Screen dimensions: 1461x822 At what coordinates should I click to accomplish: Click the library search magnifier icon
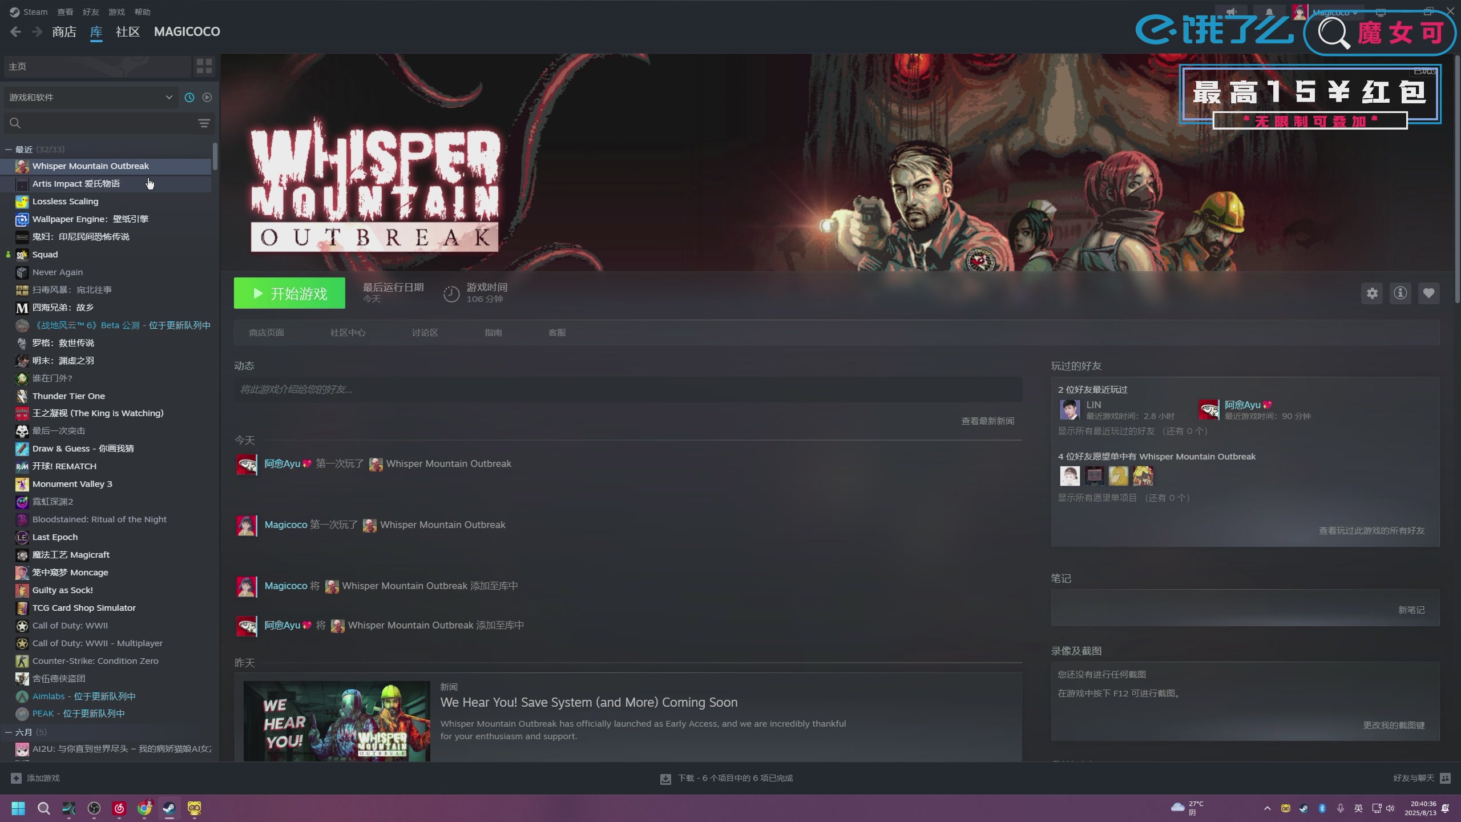point(15,123)
